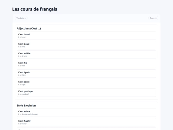
Task: Select the "C'est lourd" vocabulary card
Action: click(x=86, y=36)
